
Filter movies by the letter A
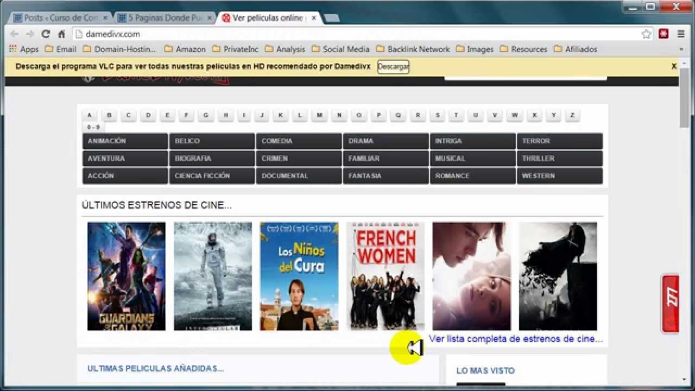(89, 115)
